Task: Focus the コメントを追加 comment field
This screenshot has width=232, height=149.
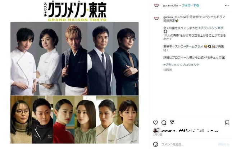Action: pos(188,144)
